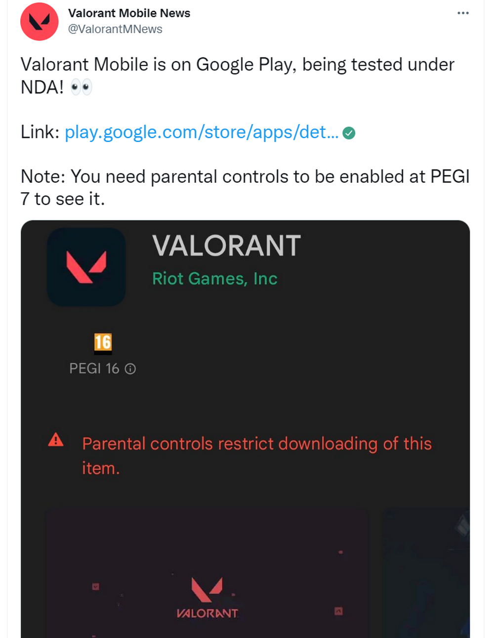Click the red warning triangle icon
The width and height of the screenshot is (494, 638).
point(56,439)
